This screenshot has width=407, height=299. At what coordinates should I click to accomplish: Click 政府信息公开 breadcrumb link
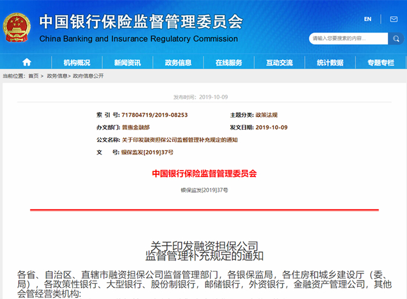pos(88,76)
